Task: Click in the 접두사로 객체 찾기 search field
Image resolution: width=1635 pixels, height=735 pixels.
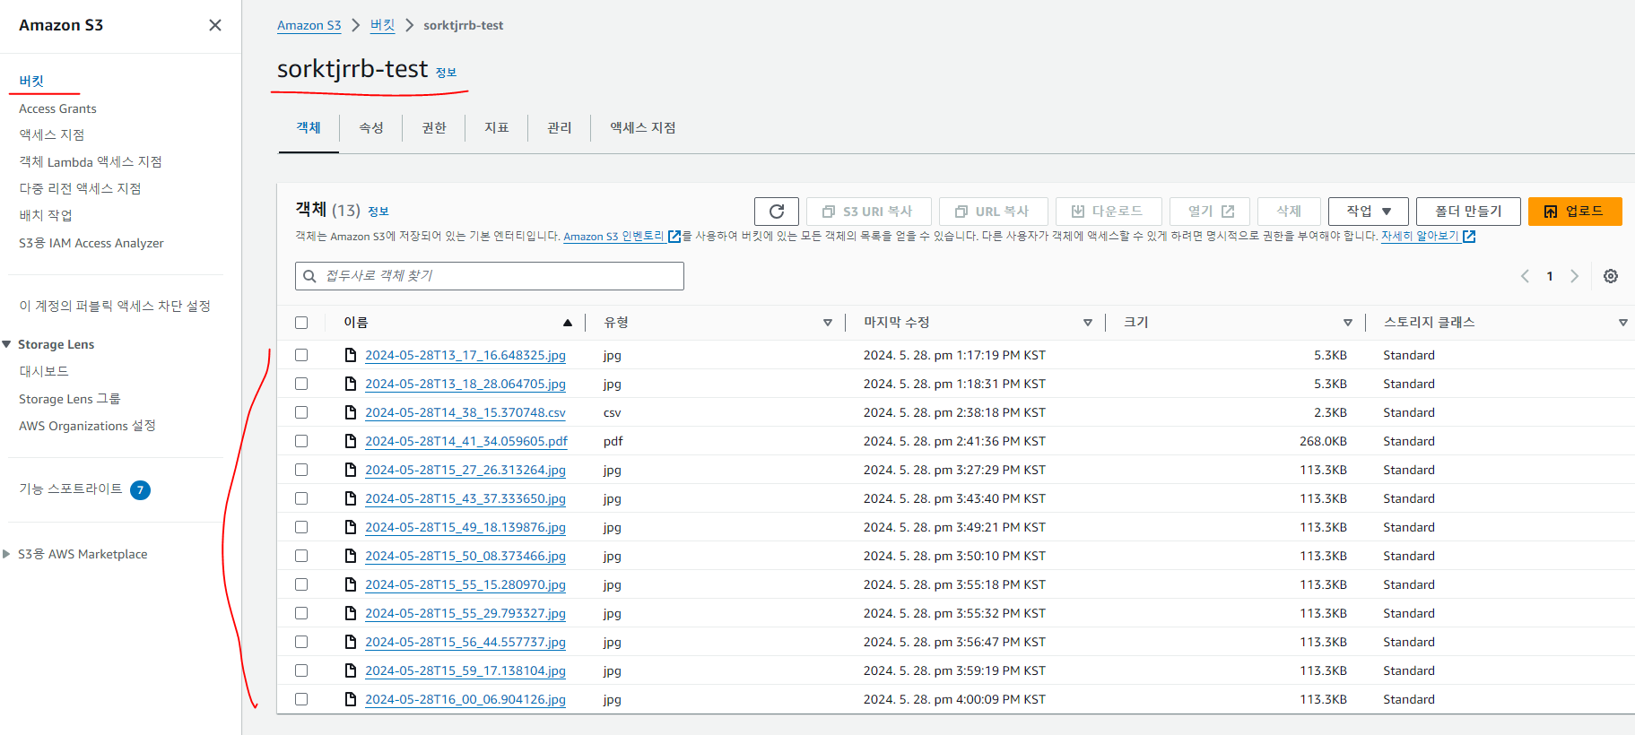Action: [x=490, y=276]
